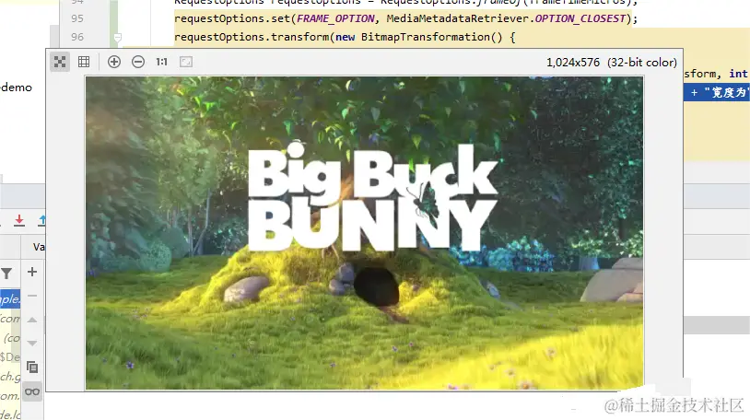
Task: Move the watch up with the arrow
Action: pos(32,320)
